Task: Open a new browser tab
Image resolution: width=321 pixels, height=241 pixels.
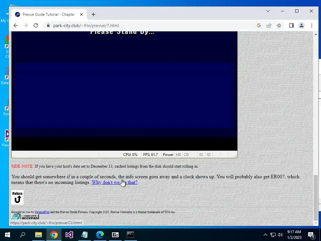Action: pos(93,14)
